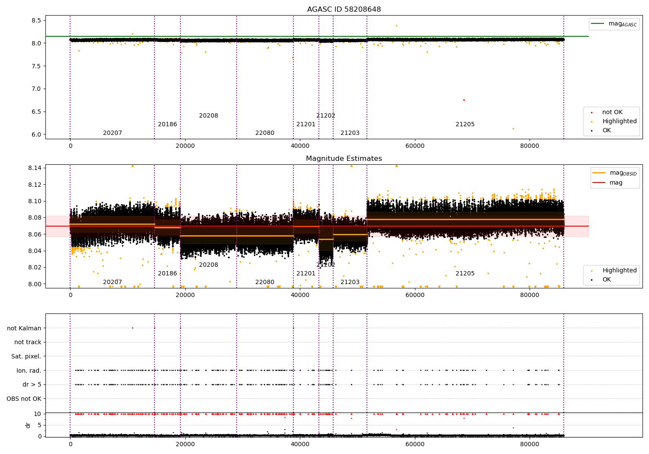Click the mag AGASC legend label

[x=623, y=24]
